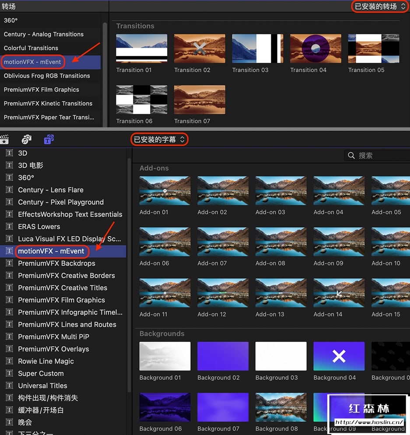Viewport: 410px width, 435px height.
Task: Select the Background 01 thumbnail
Action: pos(165,356)
